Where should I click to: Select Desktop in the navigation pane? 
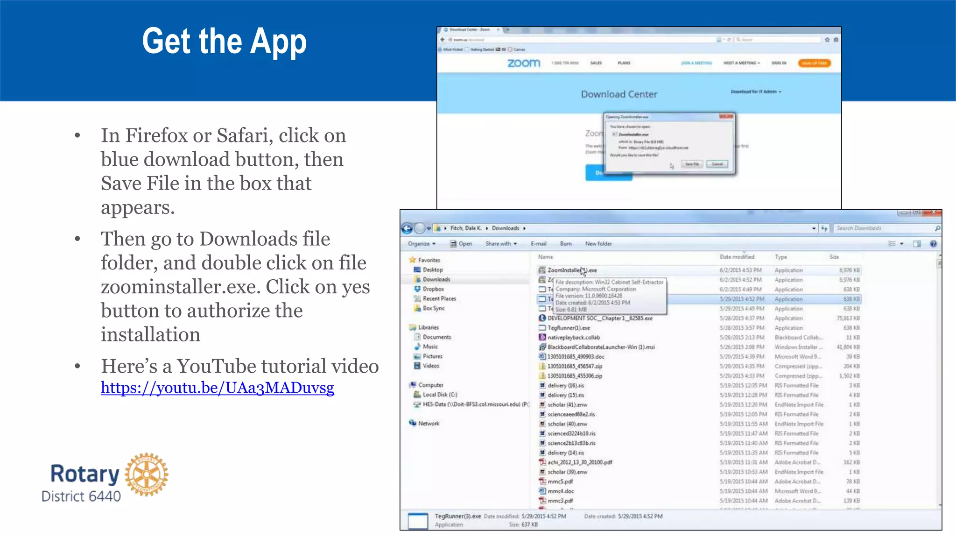click(x=429, y=270)
